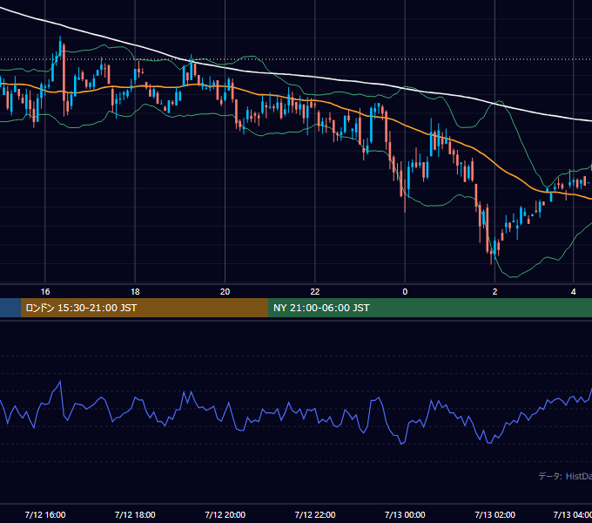Select the ロンドン 15:30-21:00 JST session band
The image size is (592, 523).
click(145, 308)
